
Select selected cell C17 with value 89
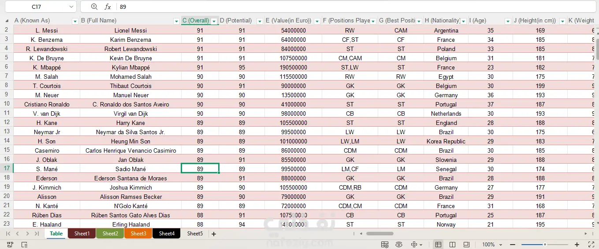(200, 169)
